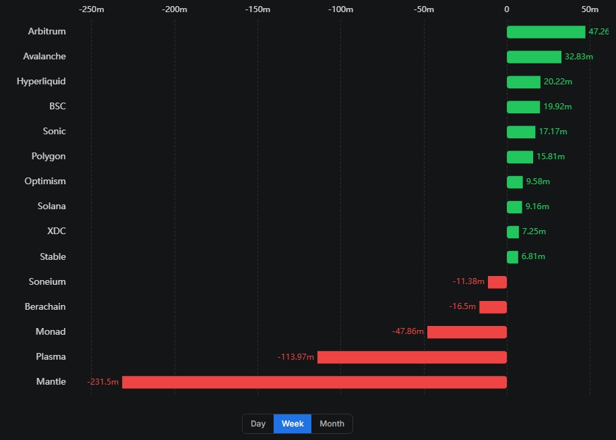Switch the chart to Day view
The image size is (616, 440).
pos(258,424)
